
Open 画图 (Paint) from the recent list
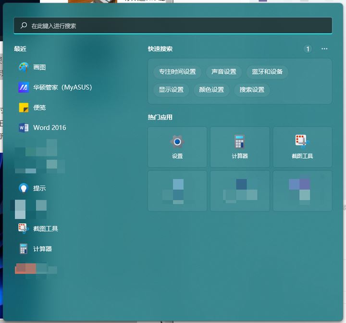[39, 67]
